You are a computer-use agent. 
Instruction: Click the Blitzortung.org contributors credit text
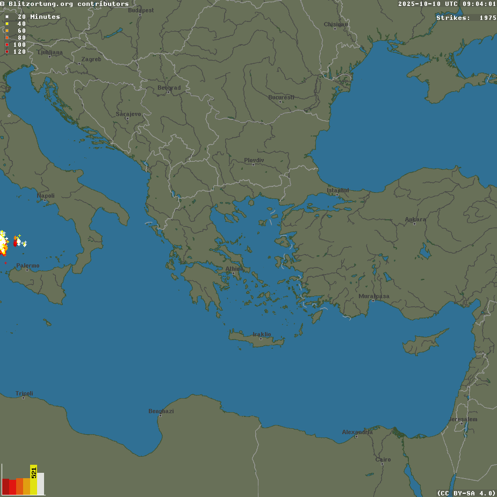tap(64, 4)
